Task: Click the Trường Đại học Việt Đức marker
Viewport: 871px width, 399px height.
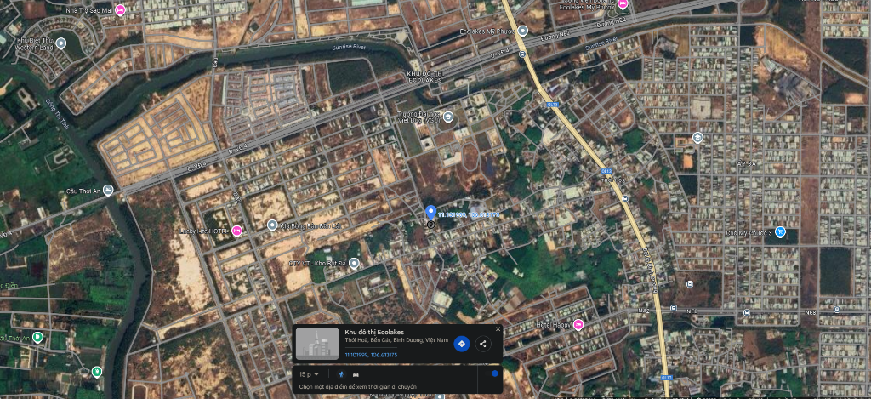Action: pyautogui.click(x=448, y=117)
